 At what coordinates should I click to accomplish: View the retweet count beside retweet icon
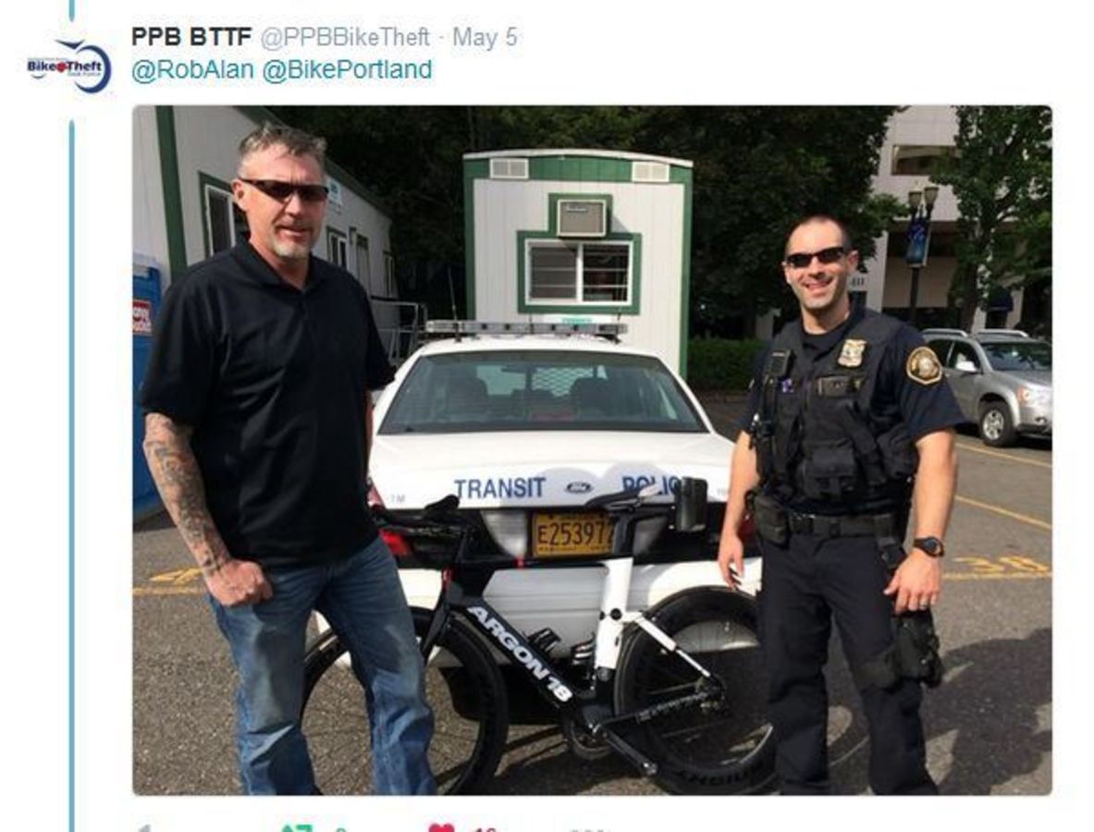[340, 828]
